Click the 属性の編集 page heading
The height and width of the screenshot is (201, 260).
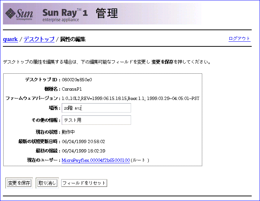73,39
